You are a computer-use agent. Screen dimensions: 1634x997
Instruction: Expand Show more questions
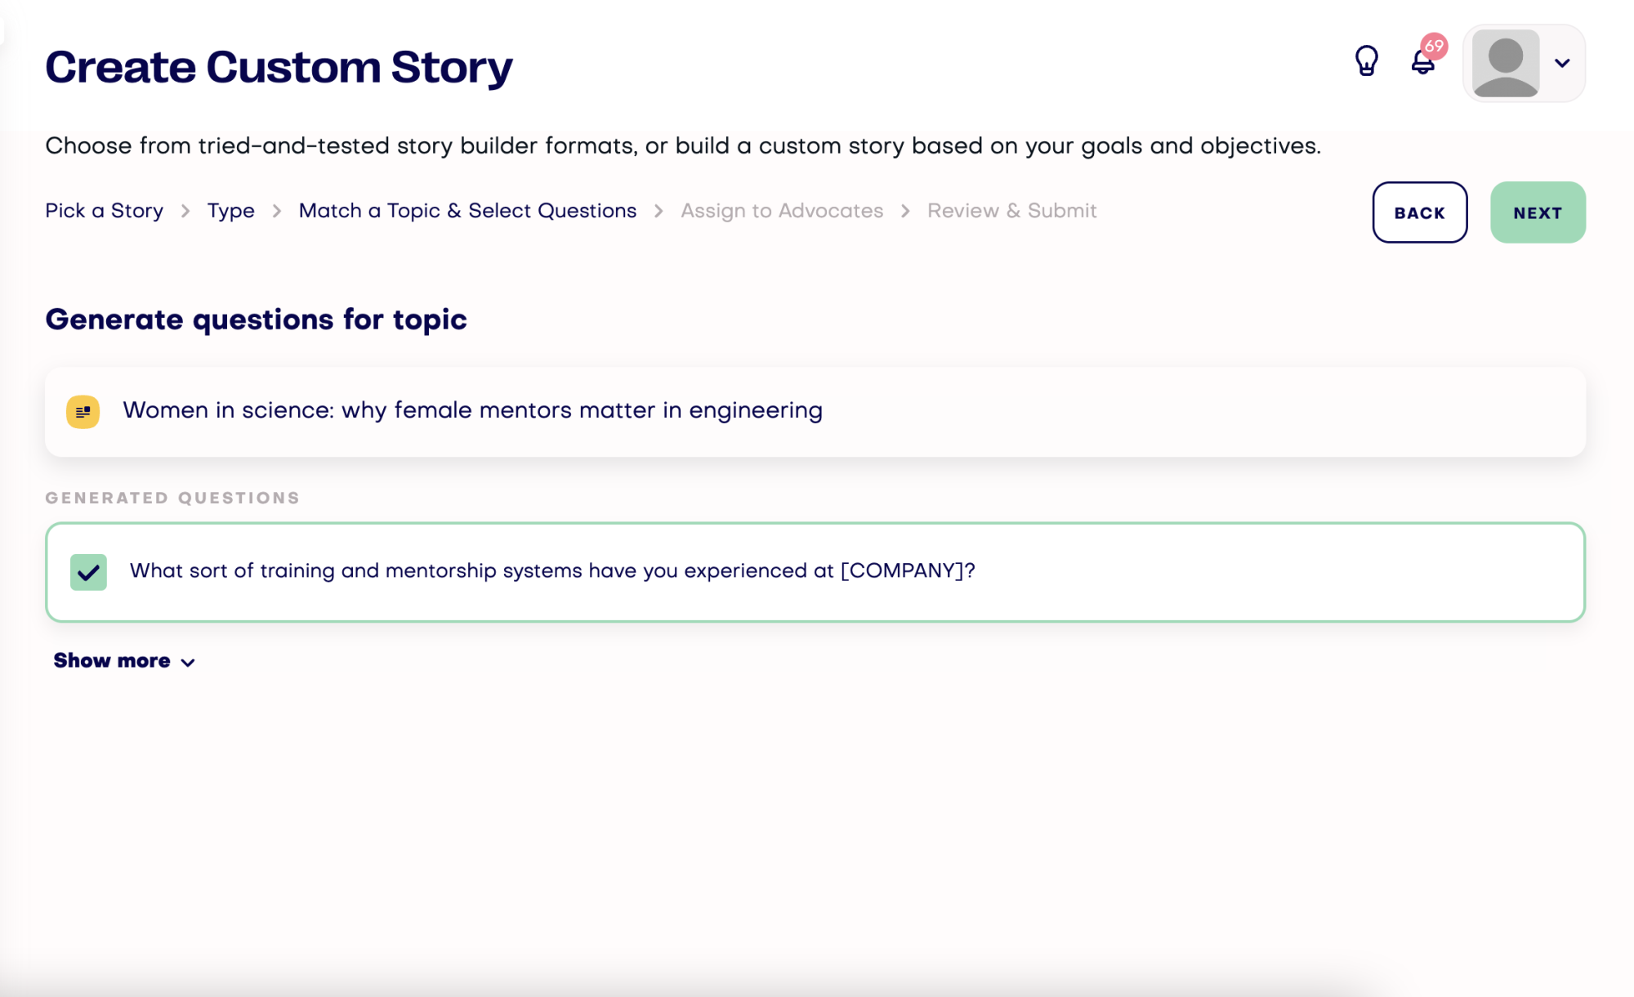[x=112, y=661]
